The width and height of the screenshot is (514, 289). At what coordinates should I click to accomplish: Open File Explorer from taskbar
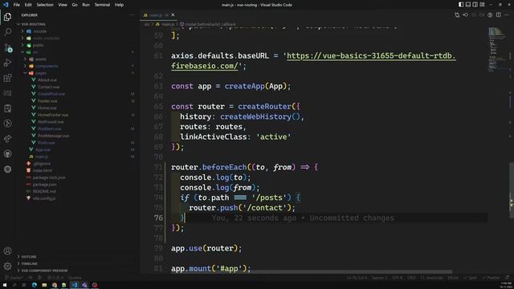pyautogui.click(x=44, y=285)
